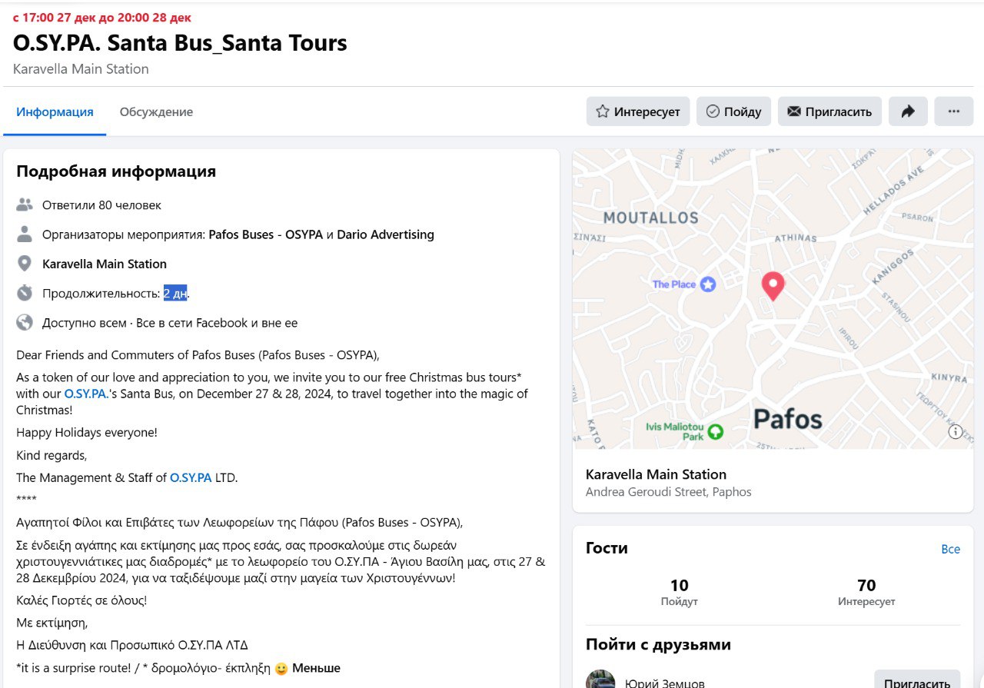Screen dimensions: 984x688
Task: Toggle the Пойду going button
Action: tap(734, 111)
